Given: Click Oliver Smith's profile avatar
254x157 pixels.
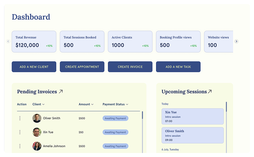Looking at the screenshot, I should tap(37, 118).
